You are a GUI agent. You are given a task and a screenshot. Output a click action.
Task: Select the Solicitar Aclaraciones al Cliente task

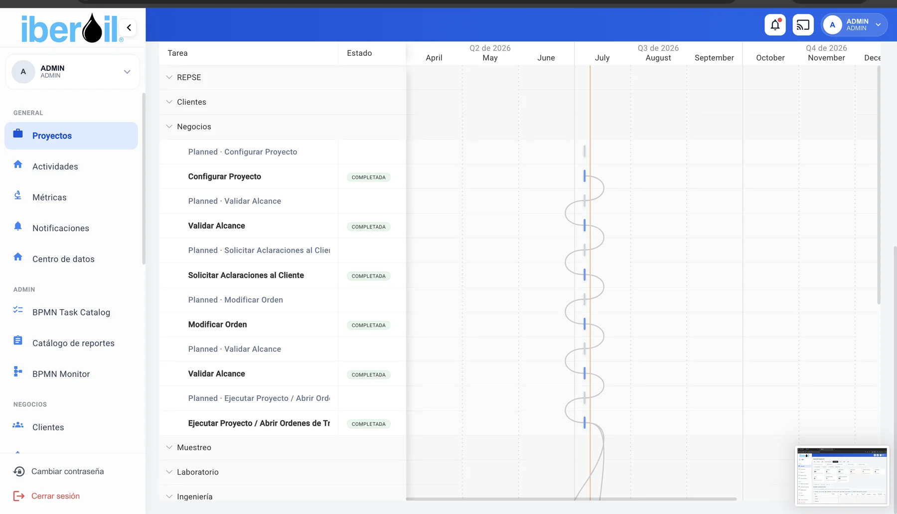click(283, 275)
